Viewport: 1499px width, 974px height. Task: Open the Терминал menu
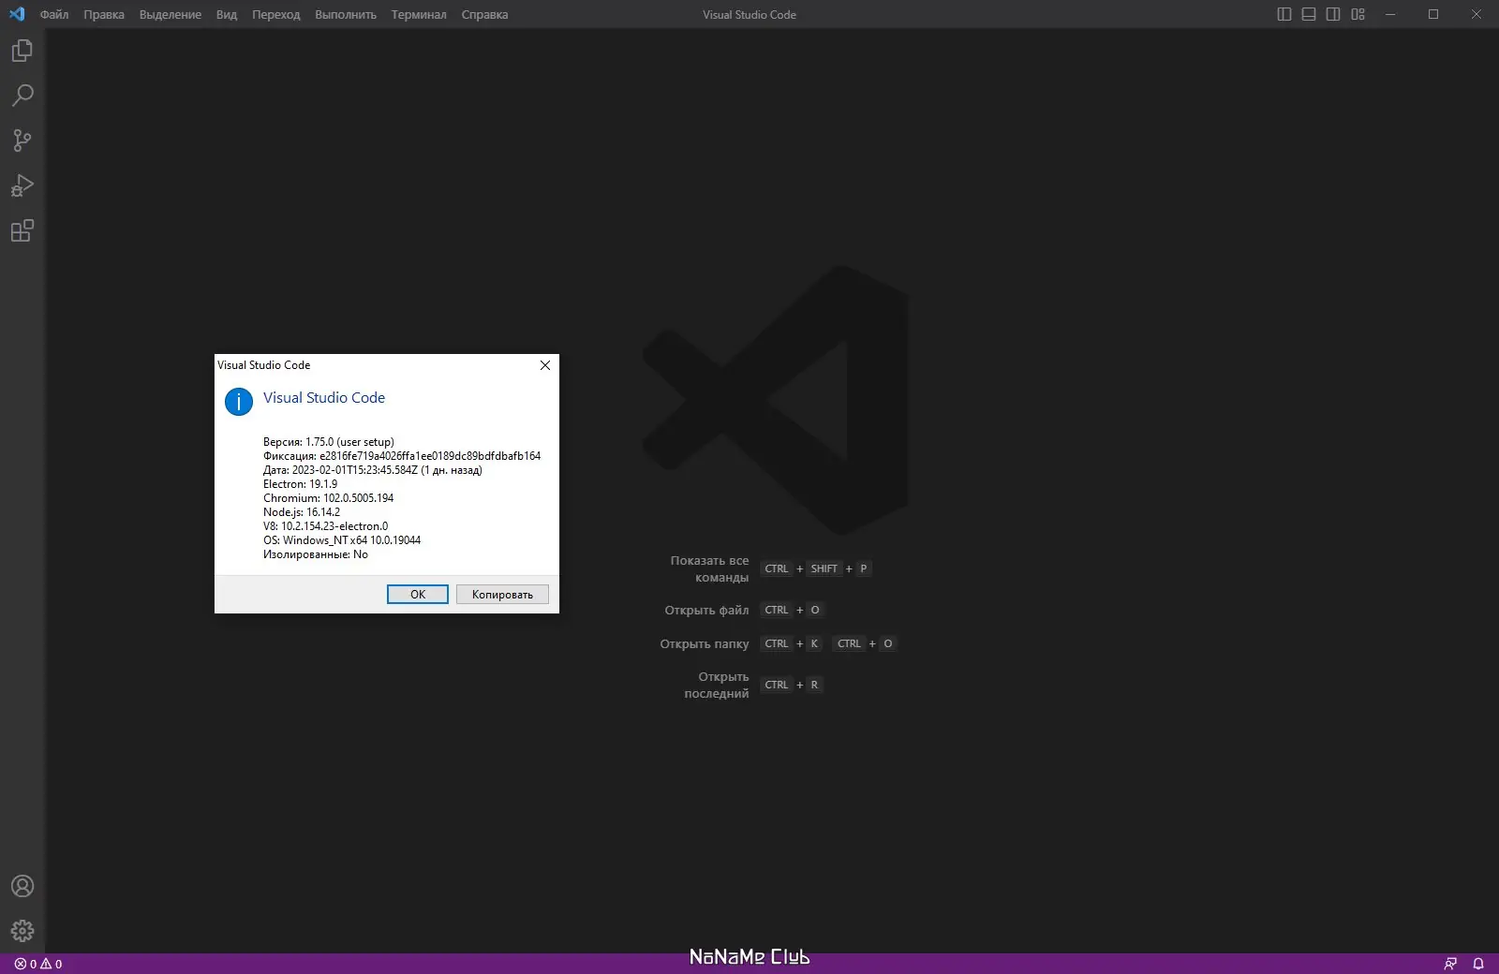[x=419, y=14]
